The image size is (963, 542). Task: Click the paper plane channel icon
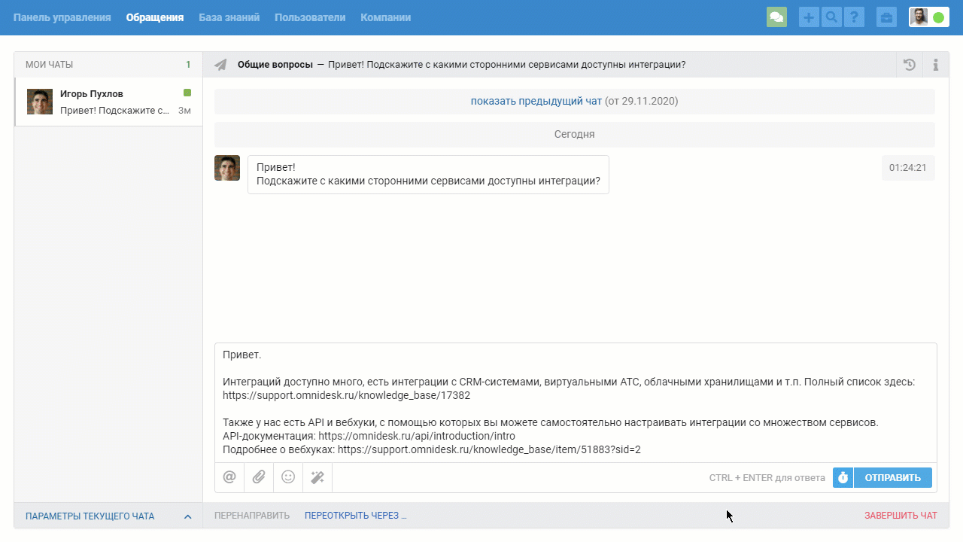tap(220, 65)
